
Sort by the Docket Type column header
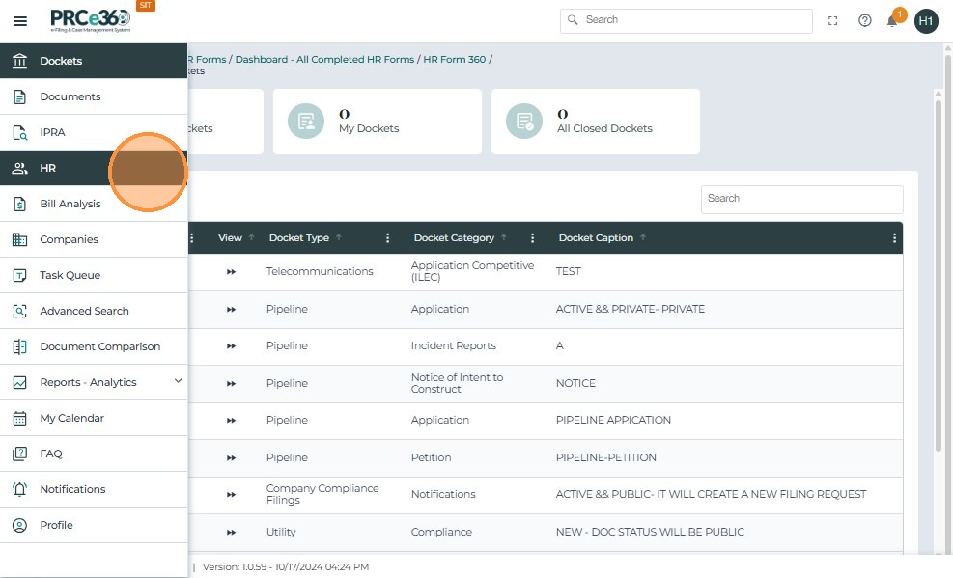(x=298, y=238)
